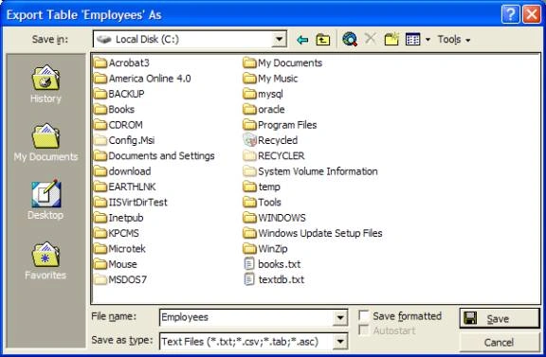The image size is (546, 357).
Task: Go back using the blue arrow icon
Action: tap(302, 40)
